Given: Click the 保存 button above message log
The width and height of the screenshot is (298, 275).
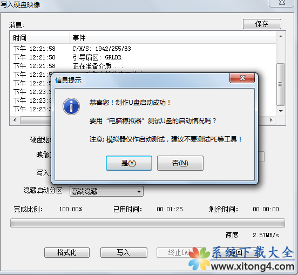Looking at the screenshot, I should click(262, 24).
